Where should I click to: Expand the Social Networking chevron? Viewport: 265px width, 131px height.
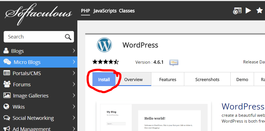[x=74, y=118]
